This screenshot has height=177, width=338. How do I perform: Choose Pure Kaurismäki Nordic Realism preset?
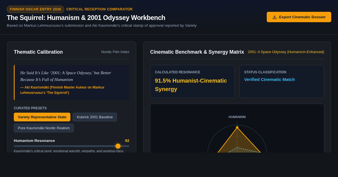(44, 128)
